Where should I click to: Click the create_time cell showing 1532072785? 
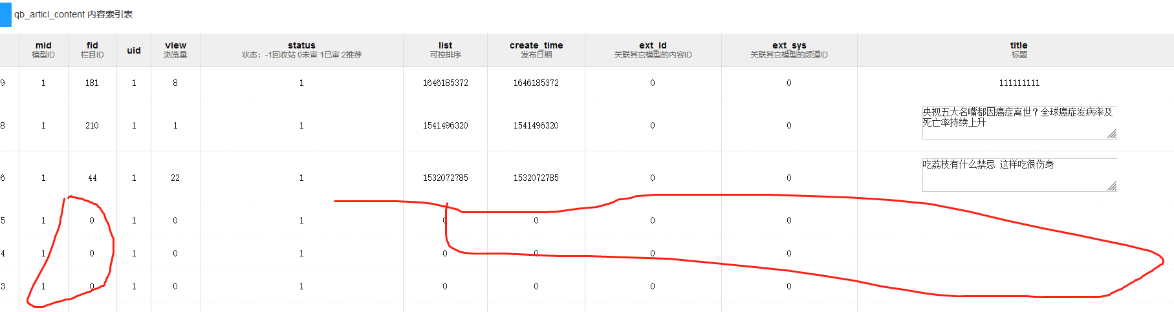(536, 178)
